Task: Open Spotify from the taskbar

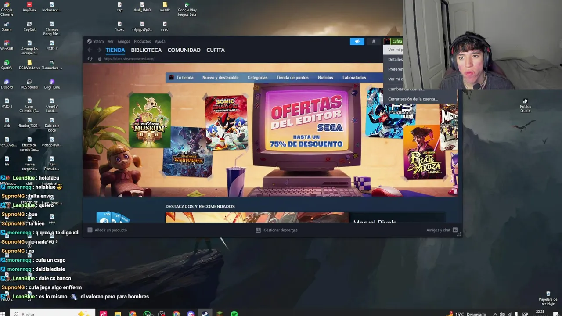Action: (x=234, y=314)
